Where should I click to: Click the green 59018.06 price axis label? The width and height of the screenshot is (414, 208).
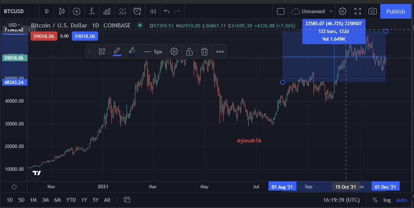14,58
